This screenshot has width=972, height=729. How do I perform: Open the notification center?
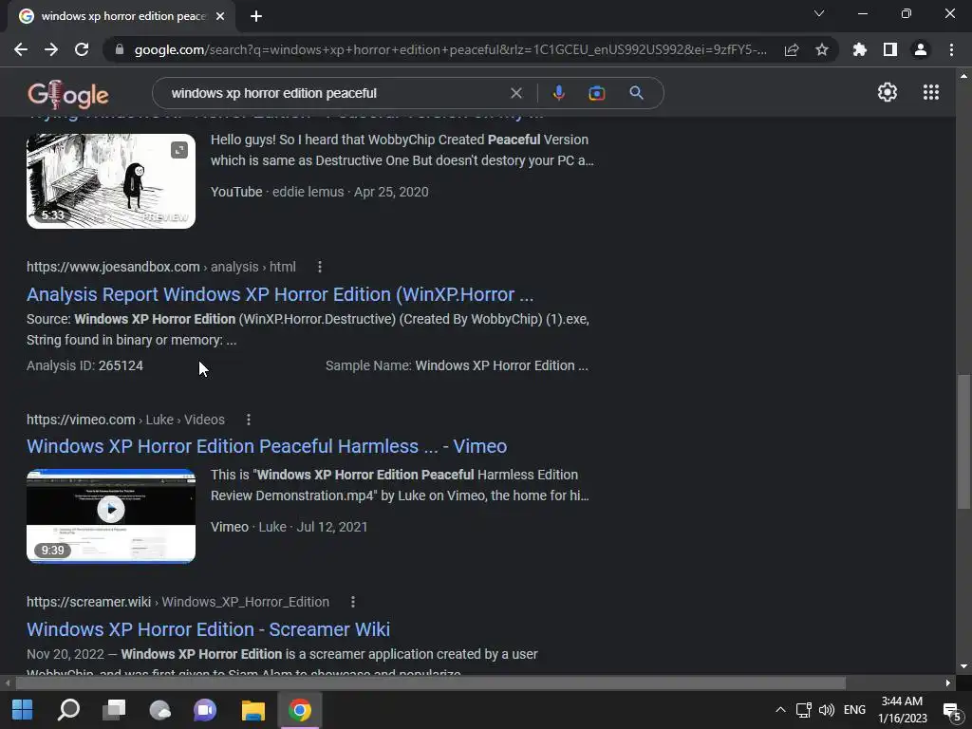[x=951, y=711]
